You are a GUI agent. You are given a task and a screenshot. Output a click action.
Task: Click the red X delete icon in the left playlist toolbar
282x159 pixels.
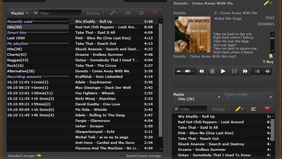tap(155, 13)
